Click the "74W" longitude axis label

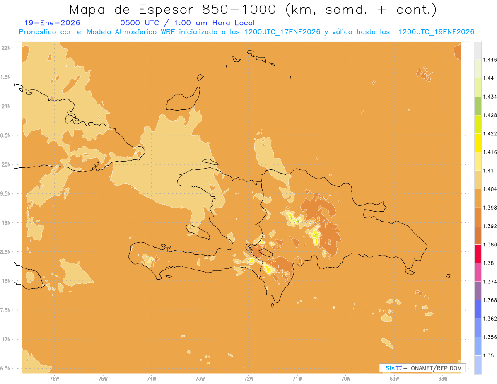pyautogui.click(x=152, y=378)
